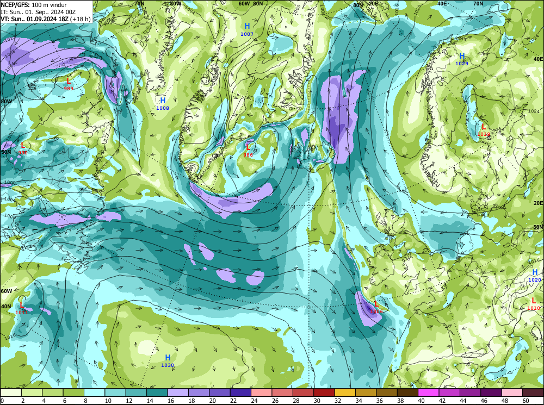
Task: Click the legend value '60' label
Action: click(526, 401)
